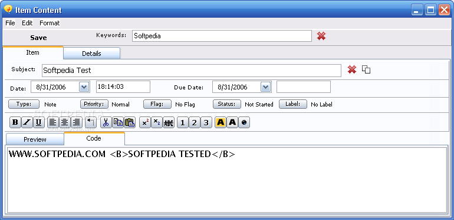Click the 'Note' type value
Viewport: 454px width, 220px height.
click(x=50, y=105)
